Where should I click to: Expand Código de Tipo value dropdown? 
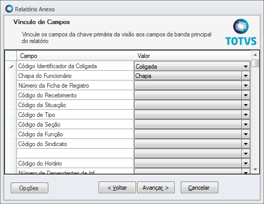(246, 115)
